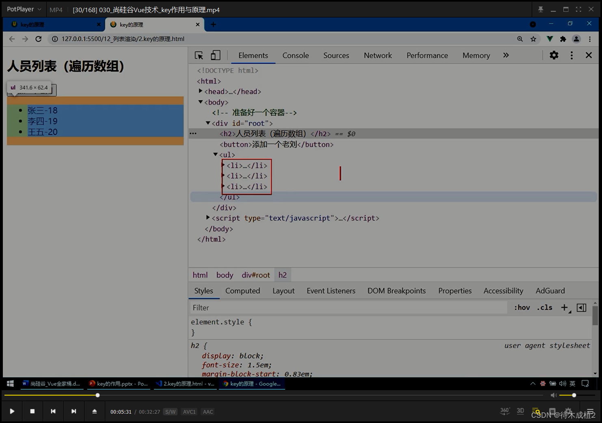Open the PotPlayer main menu dropdown
602x423 pixels.
[x=24, y=9]
